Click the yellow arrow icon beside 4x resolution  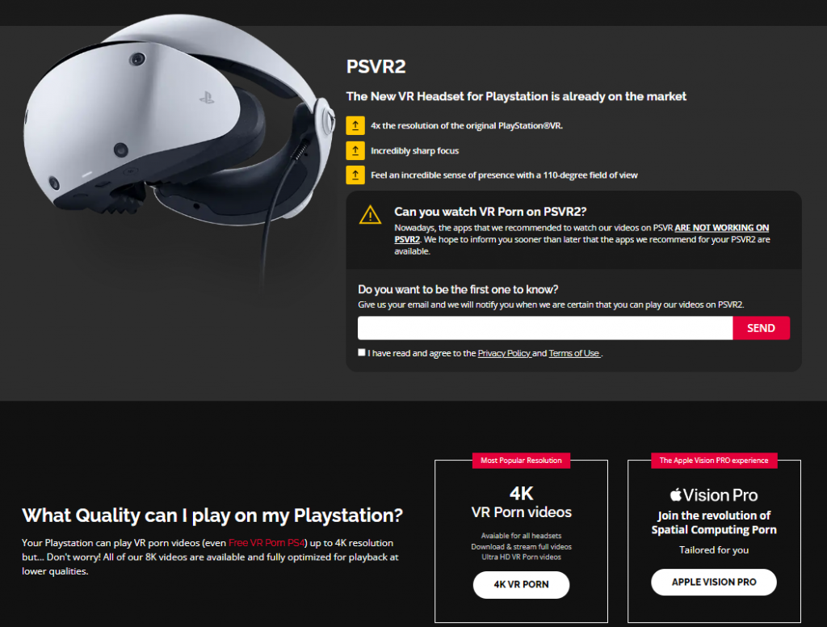coord(355,125)
